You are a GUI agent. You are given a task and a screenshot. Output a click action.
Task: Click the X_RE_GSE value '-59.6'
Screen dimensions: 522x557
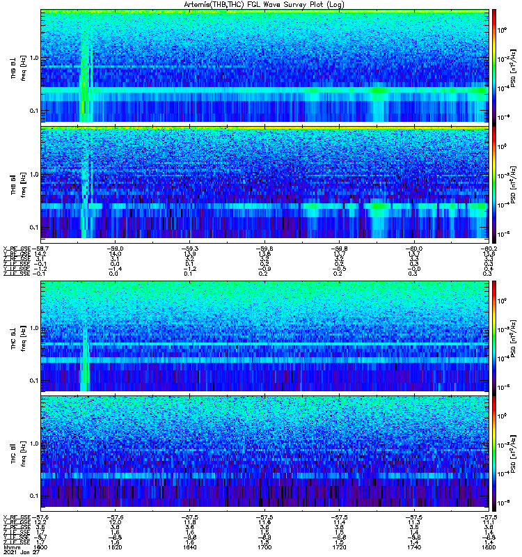pyautogui.click(x=264, y=249)
